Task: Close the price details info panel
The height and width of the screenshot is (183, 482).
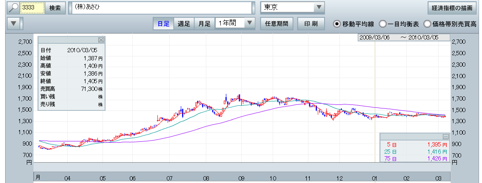Action: [101, 39]
